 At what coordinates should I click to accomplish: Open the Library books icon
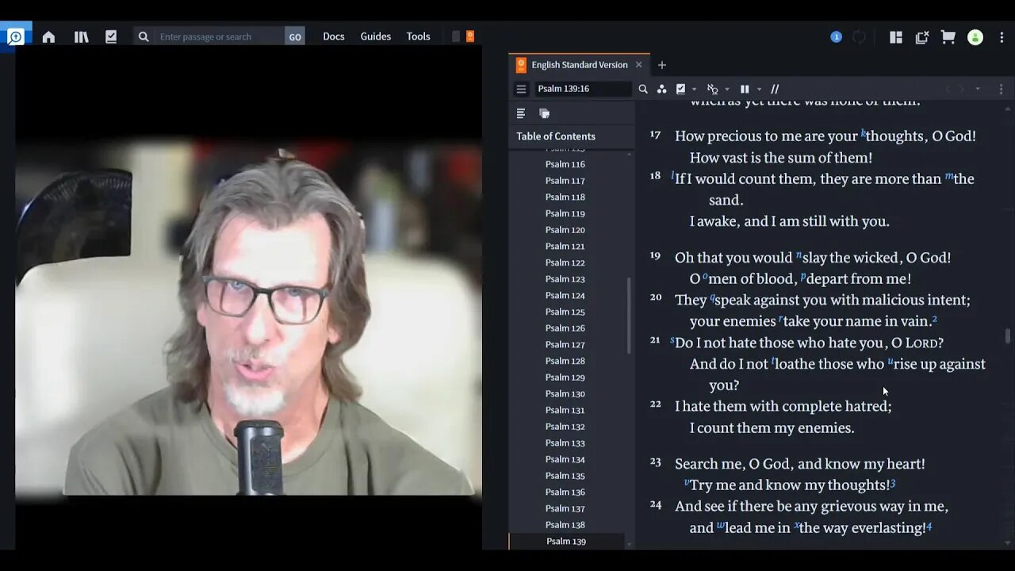81,36
